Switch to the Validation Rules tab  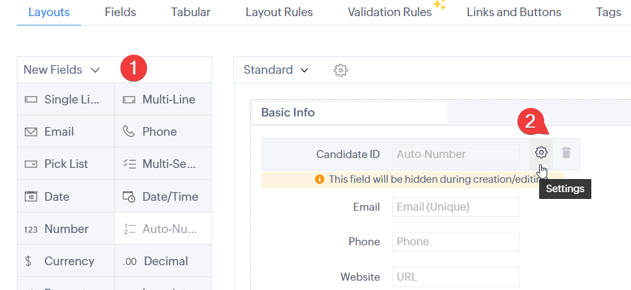[x=390, y=12]
